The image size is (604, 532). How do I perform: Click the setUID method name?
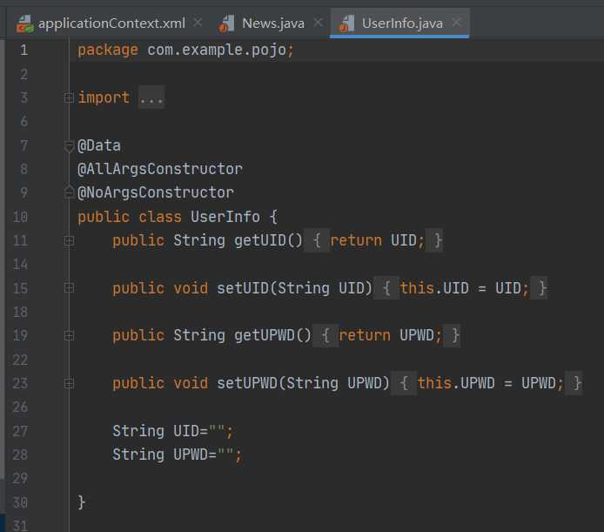click(243, 288)
